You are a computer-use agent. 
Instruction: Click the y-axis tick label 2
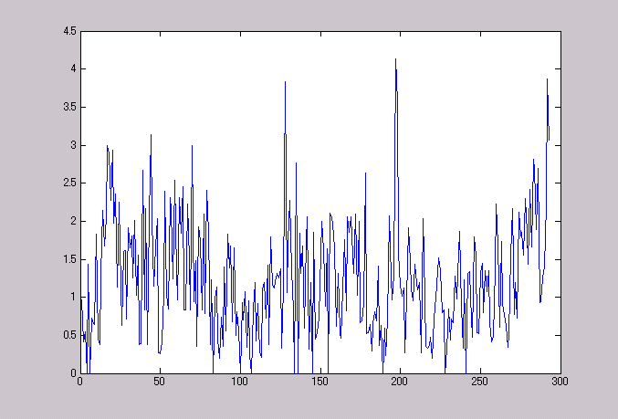tap(73, 221)
